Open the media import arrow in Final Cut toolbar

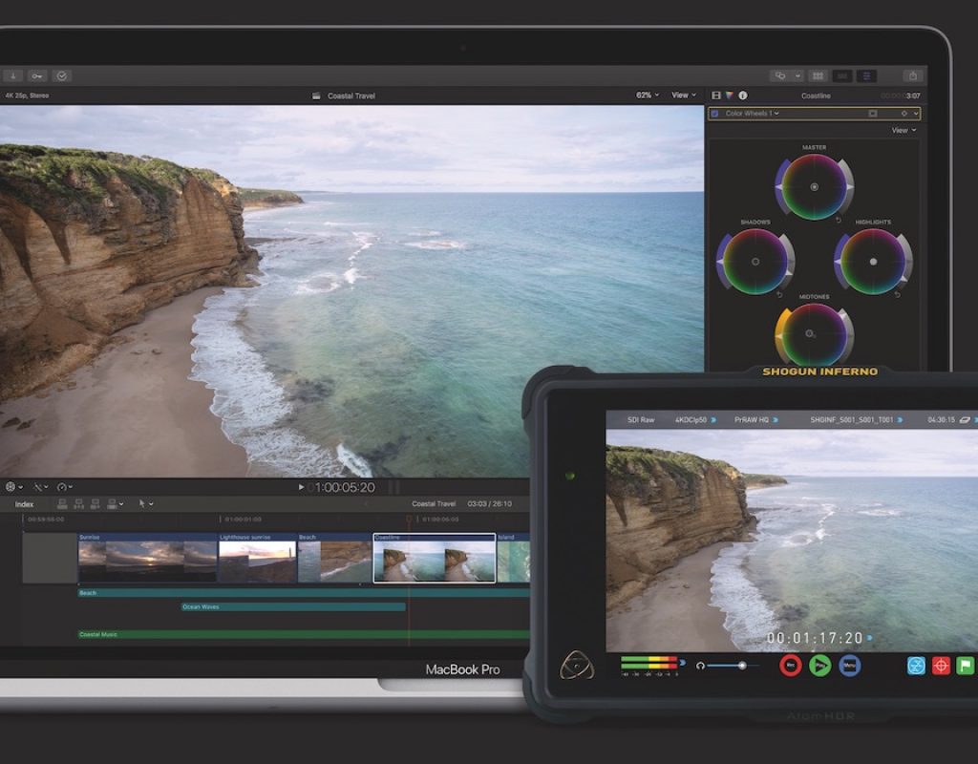(12, 76)
